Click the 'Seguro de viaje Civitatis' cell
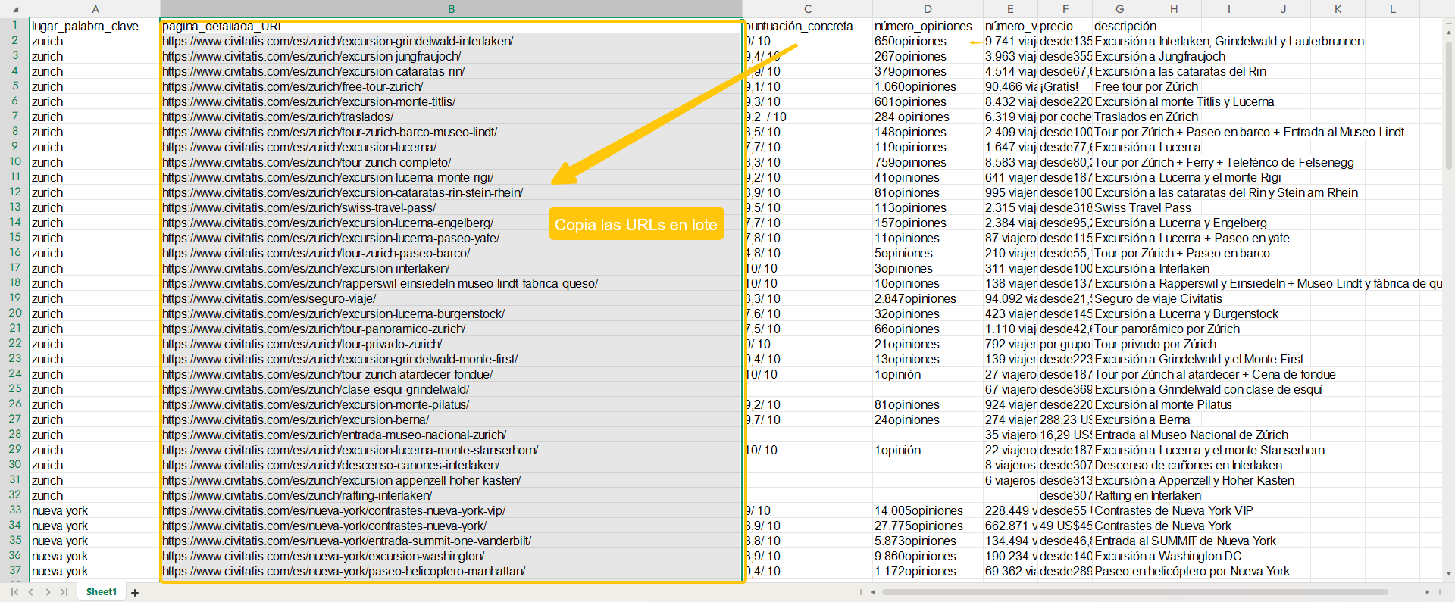This screenshot has width=1455, height=602. coord(1158,298)
